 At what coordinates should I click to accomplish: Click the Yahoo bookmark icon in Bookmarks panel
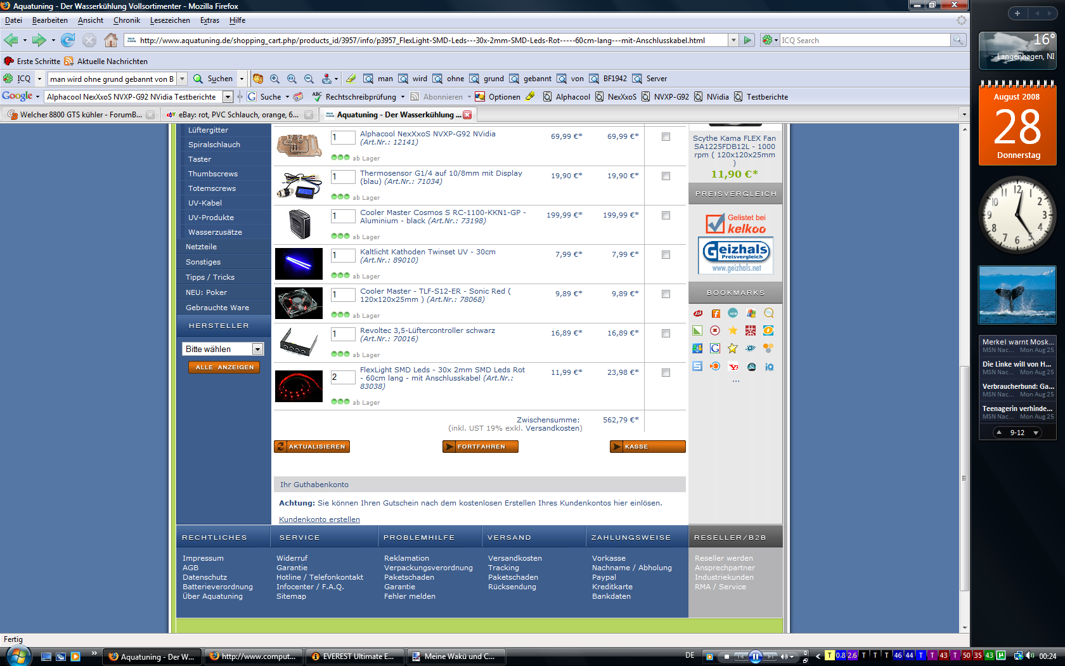(x=733, y=366)
